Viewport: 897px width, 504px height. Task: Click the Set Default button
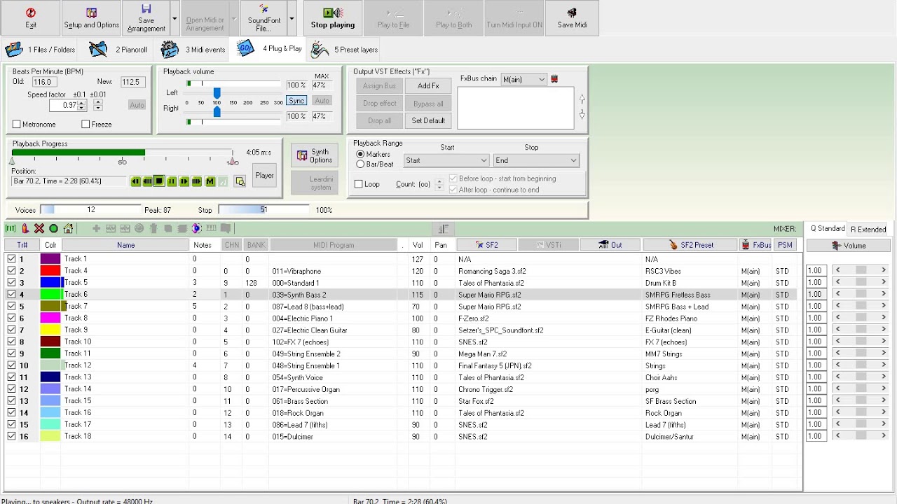click(428, 120)
